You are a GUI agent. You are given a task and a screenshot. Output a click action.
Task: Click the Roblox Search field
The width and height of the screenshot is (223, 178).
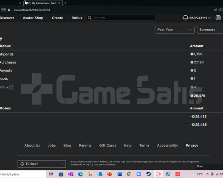point(121,18)
